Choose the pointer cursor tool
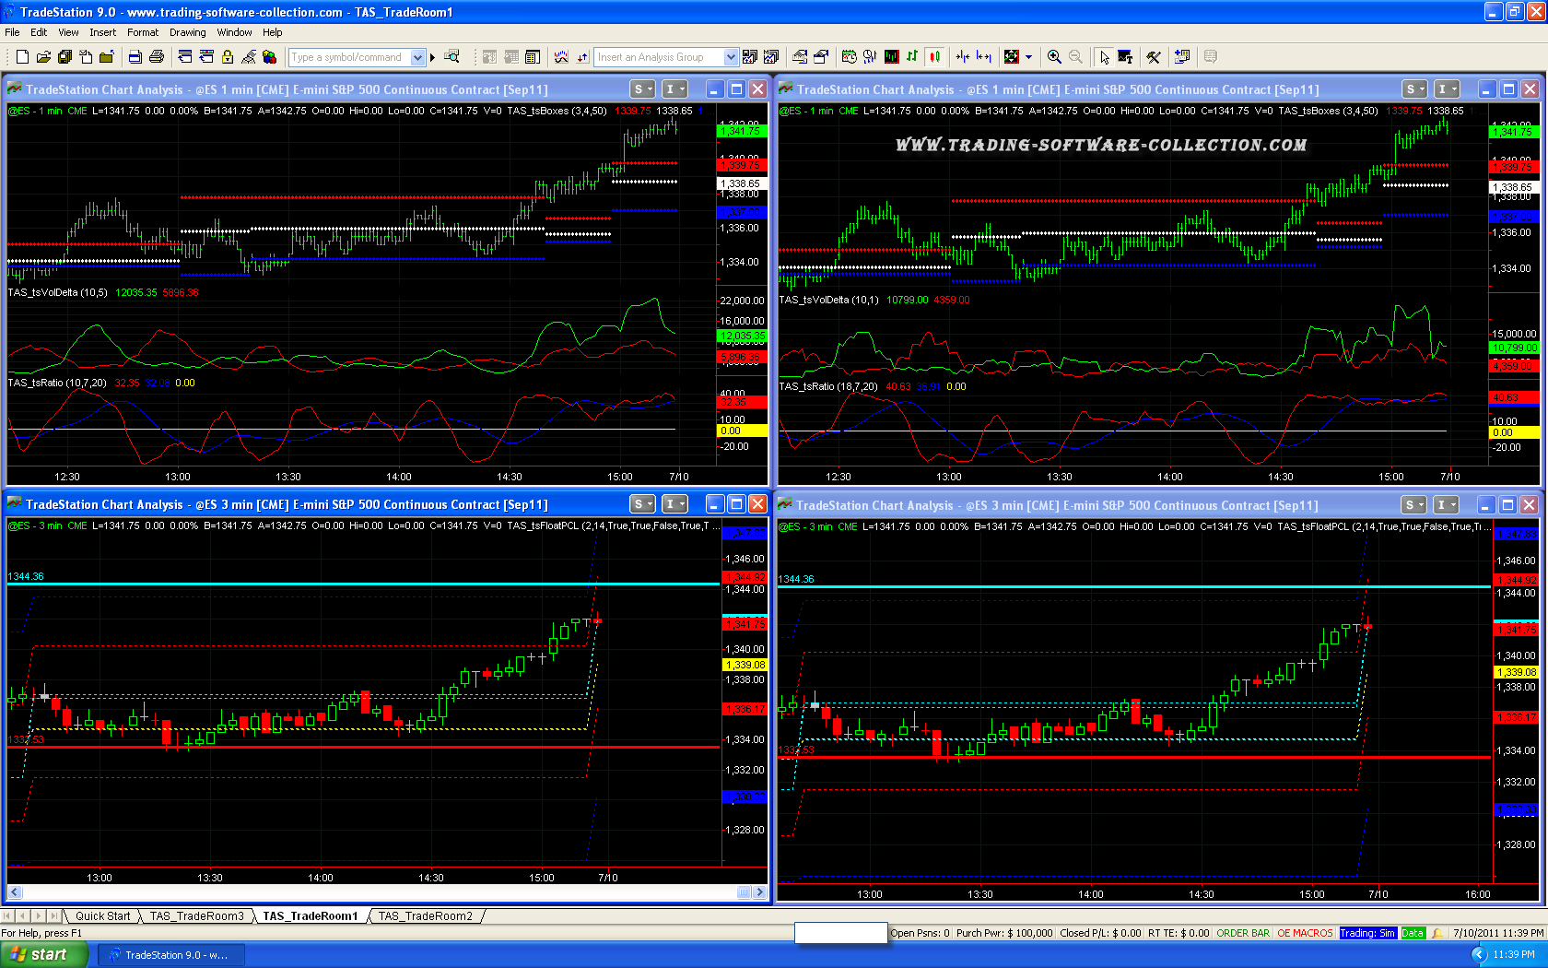The image size is (1548, 968). [x=1104, y=57]
